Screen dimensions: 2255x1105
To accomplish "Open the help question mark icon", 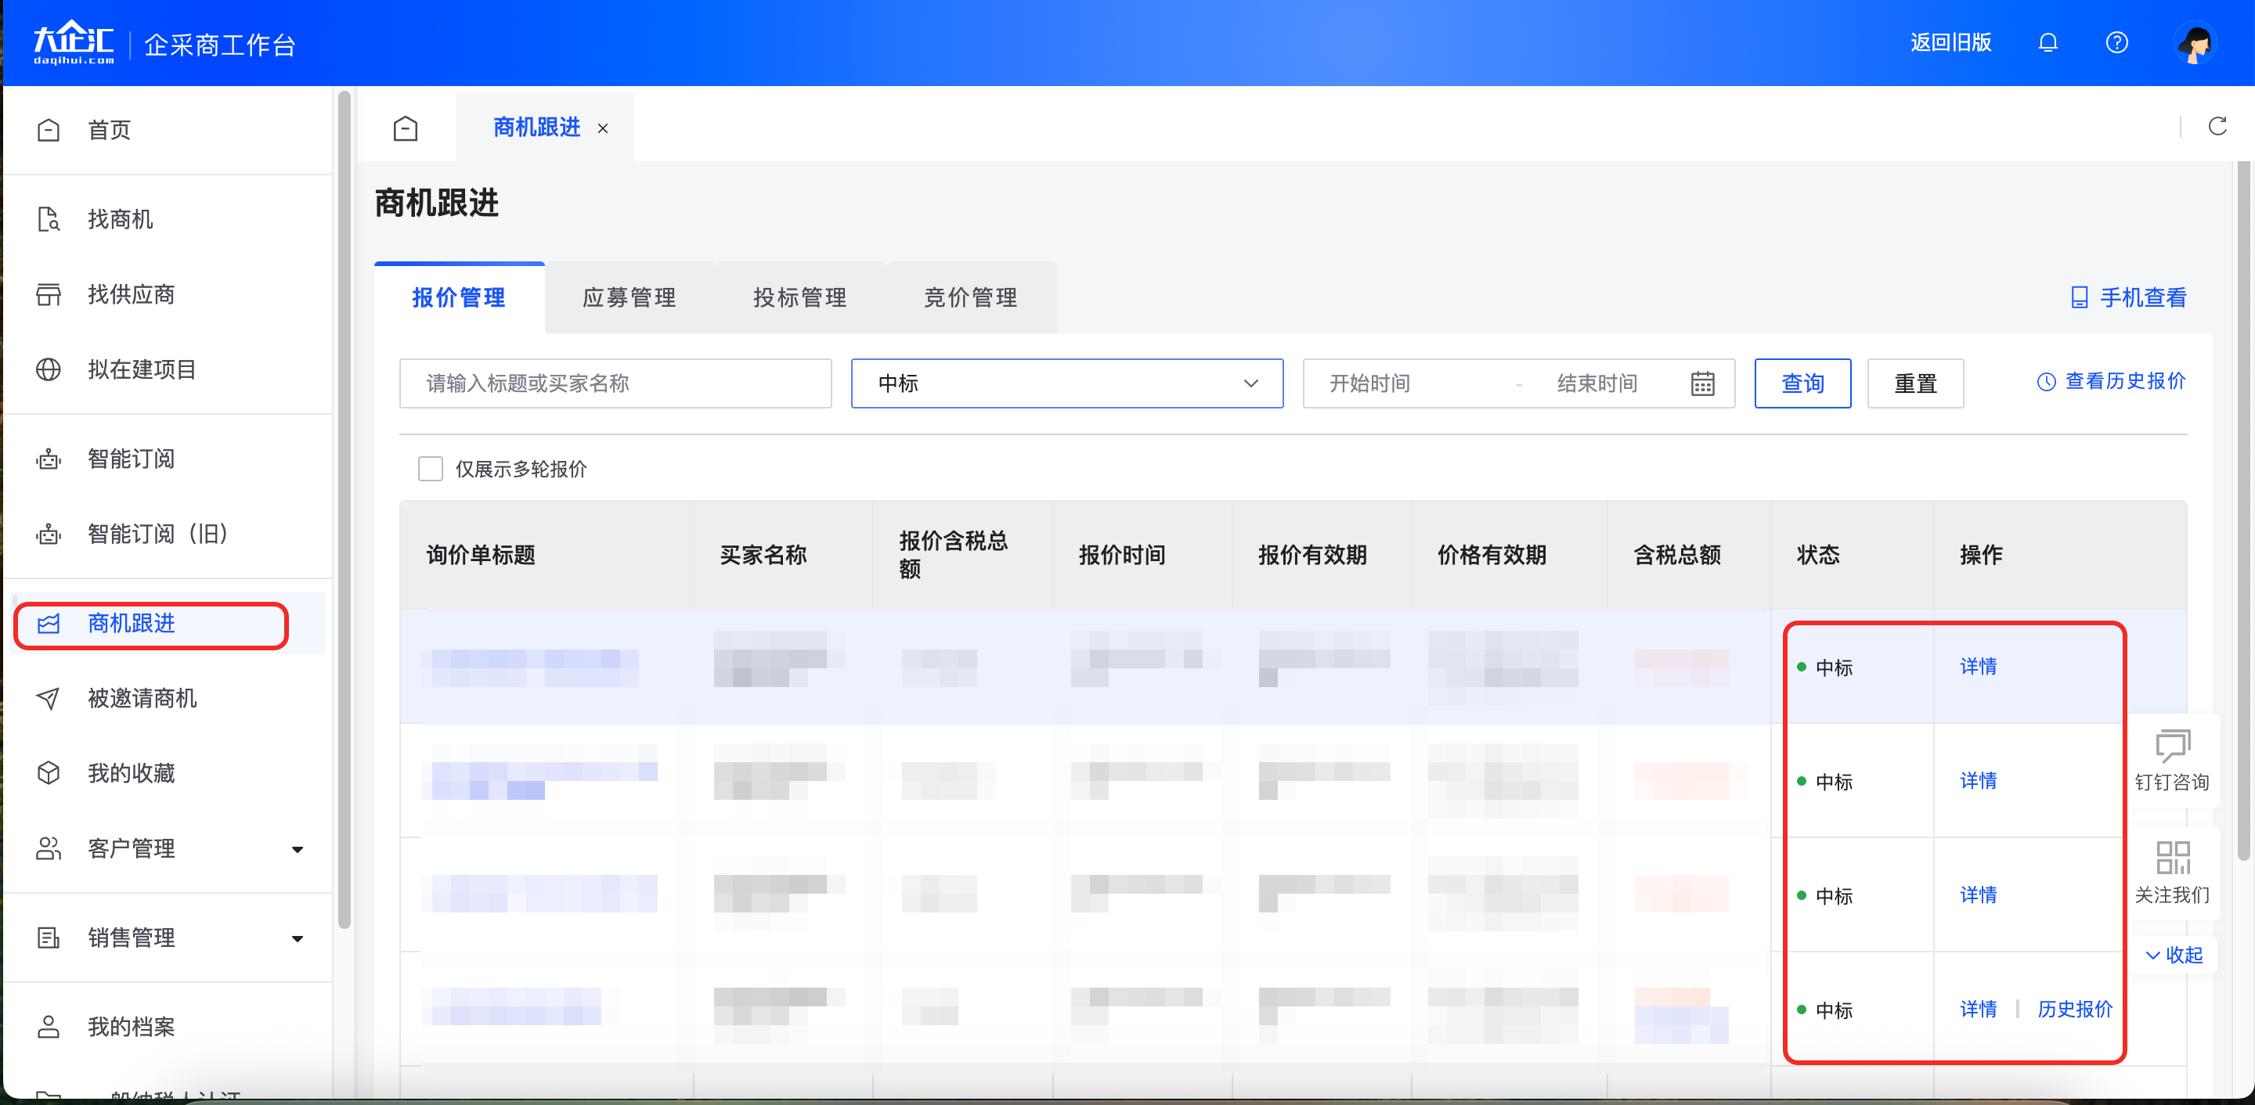I will tap(2116, 42).
